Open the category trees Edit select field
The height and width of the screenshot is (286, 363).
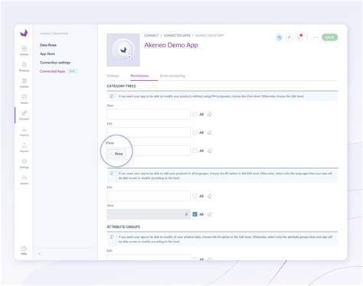pyautogui.click(x=149, y=132)
